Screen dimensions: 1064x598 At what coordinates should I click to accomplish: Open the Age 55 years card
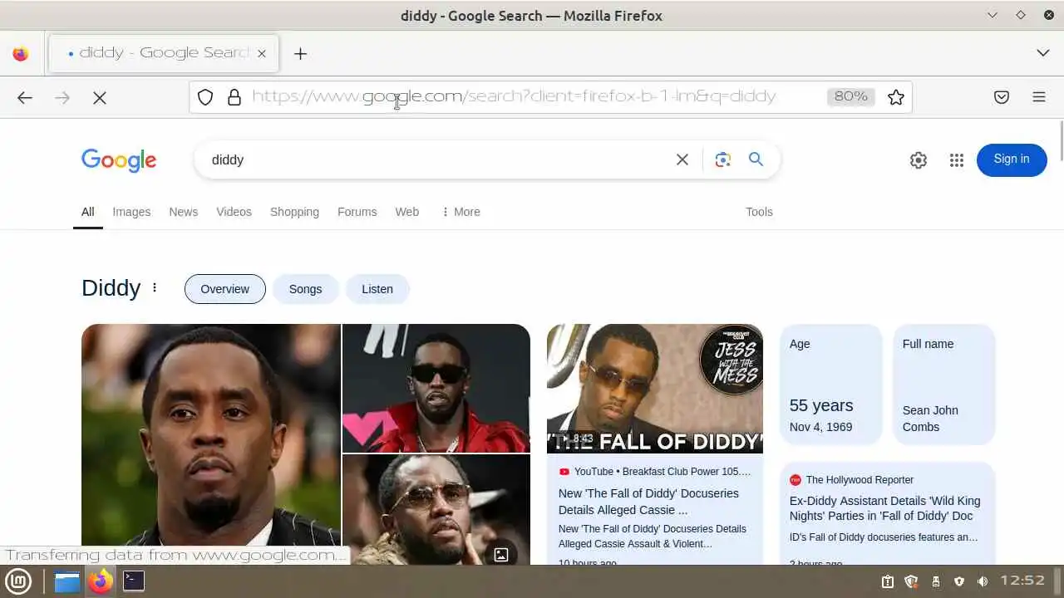tap(830, 385)
